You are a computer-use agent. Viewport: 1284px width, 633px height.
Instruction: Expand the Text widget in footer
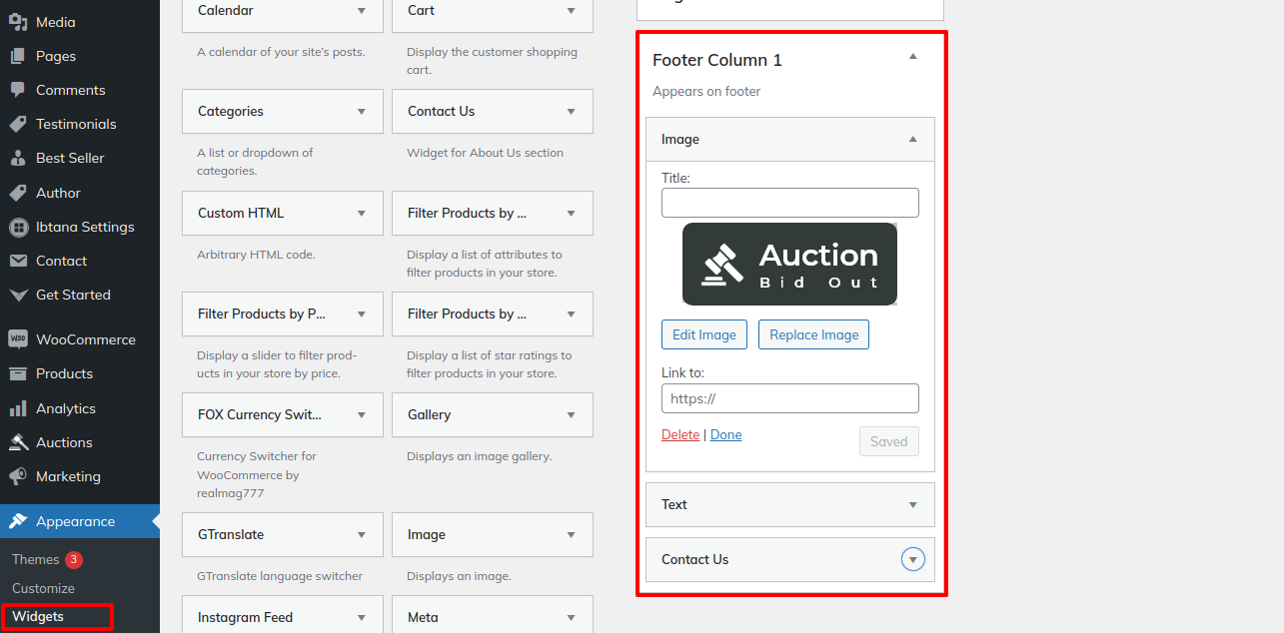[x=912, y=505]
